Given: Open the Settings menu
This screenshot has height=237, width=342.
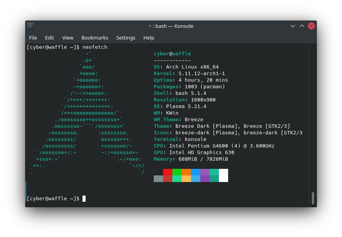Looking at the screenshot, I should tap(125, 38).
